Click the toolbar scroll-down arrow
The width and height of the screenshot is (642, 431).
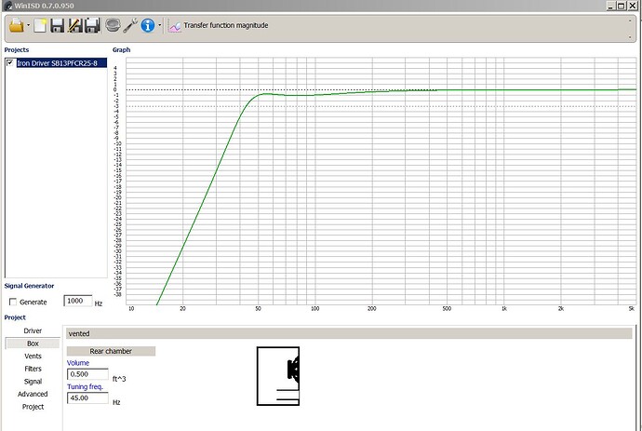coord(630,37)
